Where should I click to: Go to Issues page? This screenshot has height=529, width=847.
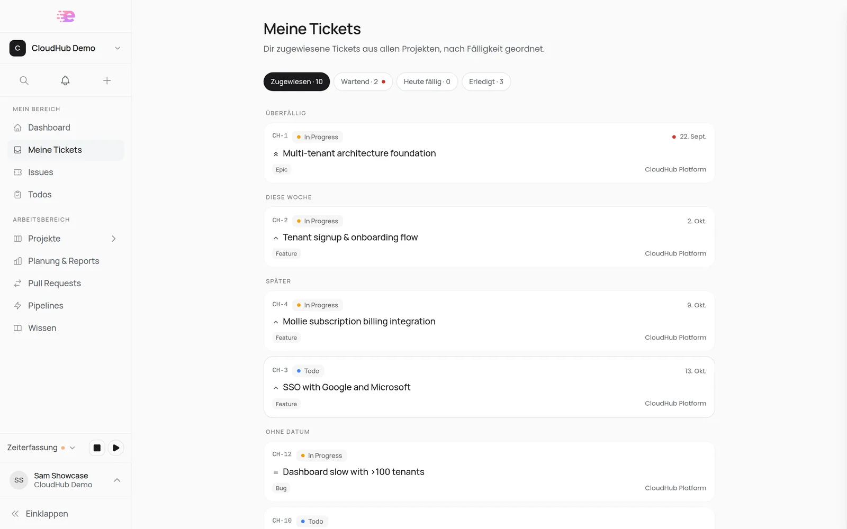(66, 172)
